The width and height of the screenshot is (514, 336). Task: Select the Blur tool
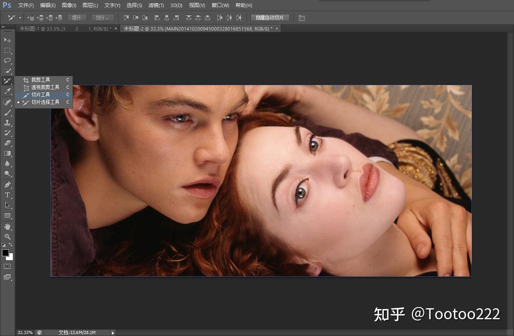[x=7, y=163]
